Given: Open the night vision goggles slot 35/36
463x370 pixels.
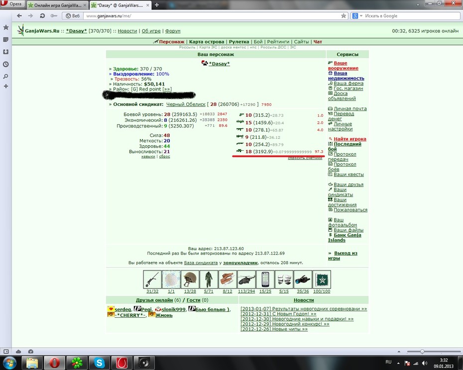Looking at the screenshot, I should 303,279.
